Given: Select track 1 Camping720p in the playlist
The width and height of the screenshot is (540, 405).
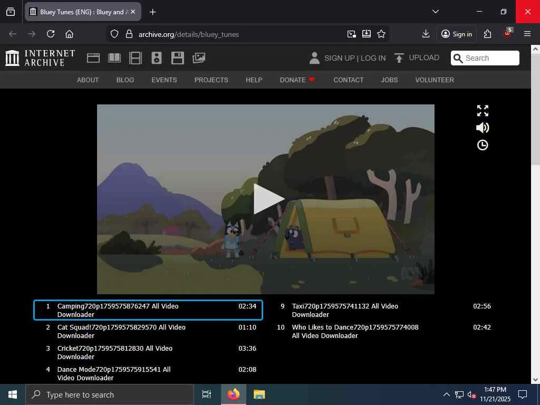Looking at the screenshot, I should pyautogui.click(x=148, y=310).
